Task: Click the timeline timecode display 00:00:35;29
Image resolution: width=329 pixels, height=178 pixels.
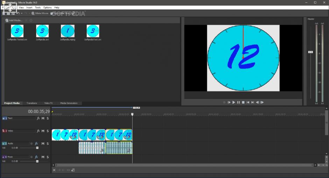Action: pyautogui.click(x=39, y=112)
